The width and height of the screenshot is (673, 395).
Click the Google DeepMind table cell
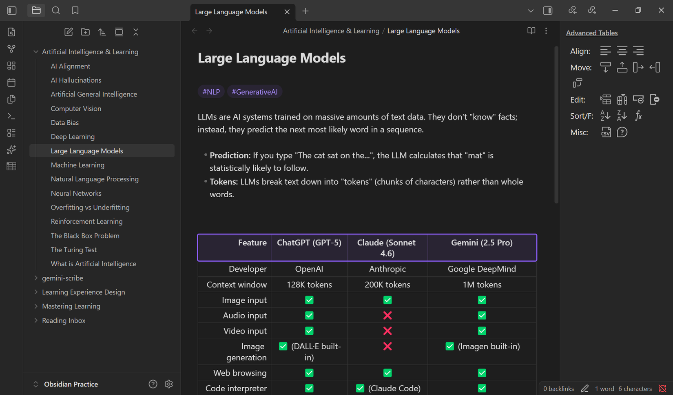click(482, 269)
